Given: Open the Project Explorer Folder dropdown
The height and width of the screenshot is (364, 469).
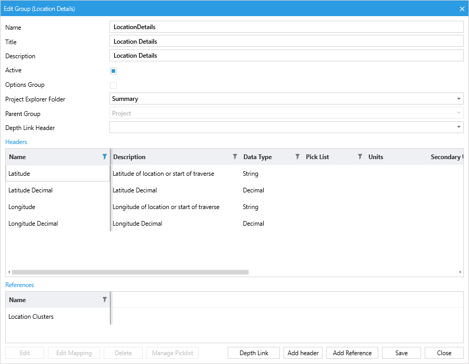Looking at the screenshot, I should click(x=459, y=99).
